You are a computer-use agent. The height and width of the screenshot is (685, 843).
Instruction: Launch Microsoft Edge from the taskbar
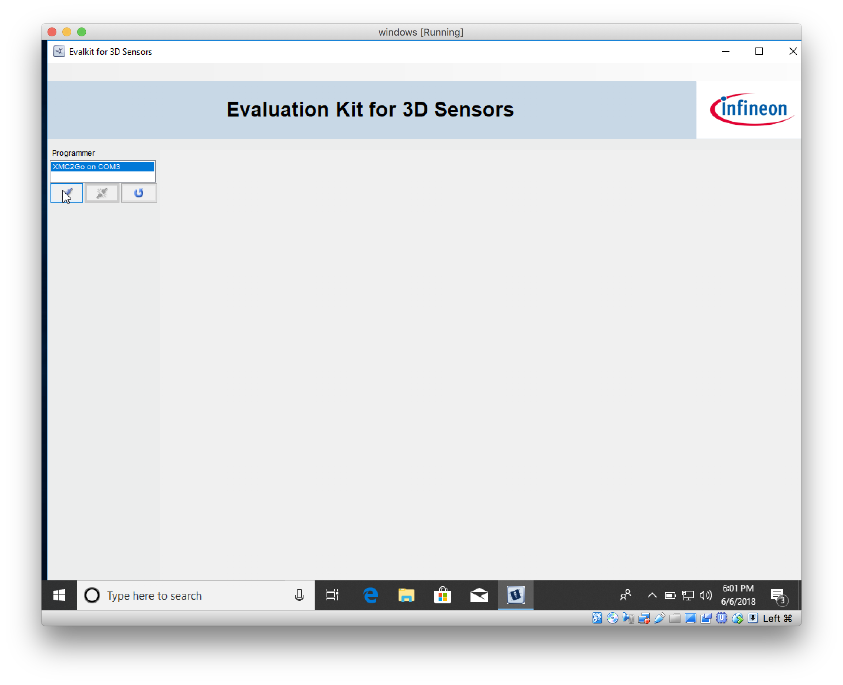coord(369,596)
